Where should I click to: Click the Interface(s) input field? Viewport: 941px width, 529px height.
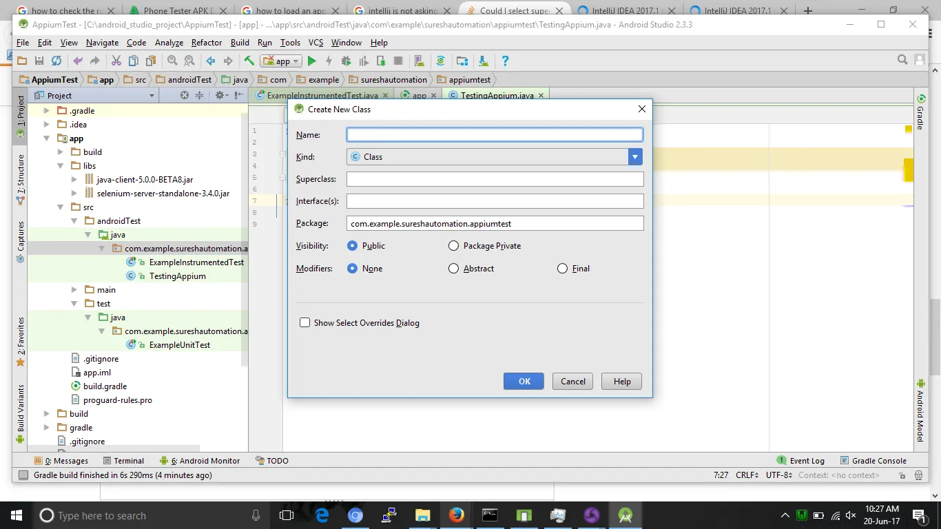(495, 201)
